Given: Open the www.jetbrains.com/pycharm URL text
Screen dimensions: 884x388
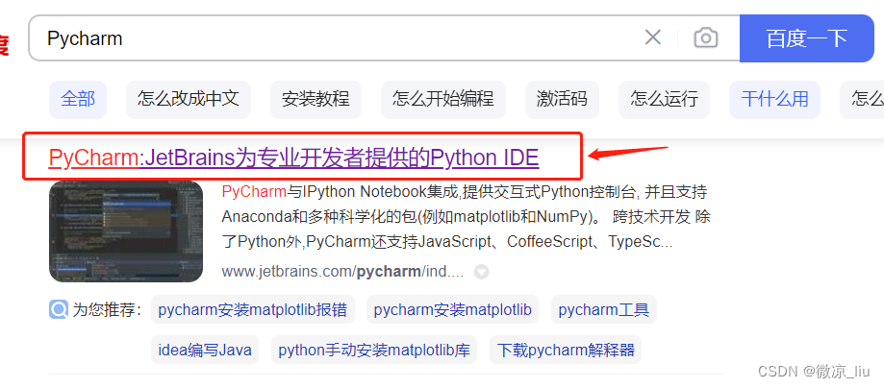Looking at the screenshot, I should tap(342, 272).
